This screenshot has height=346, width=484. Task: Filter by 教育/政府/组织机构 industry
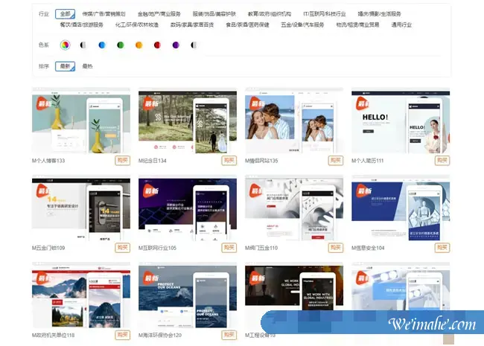(270, 13)
